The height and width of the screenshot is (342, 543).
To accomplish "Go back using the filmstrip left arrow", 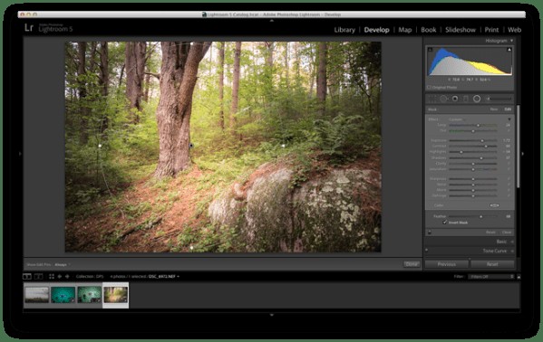I will pyautogui.click(x=60, y=276).
